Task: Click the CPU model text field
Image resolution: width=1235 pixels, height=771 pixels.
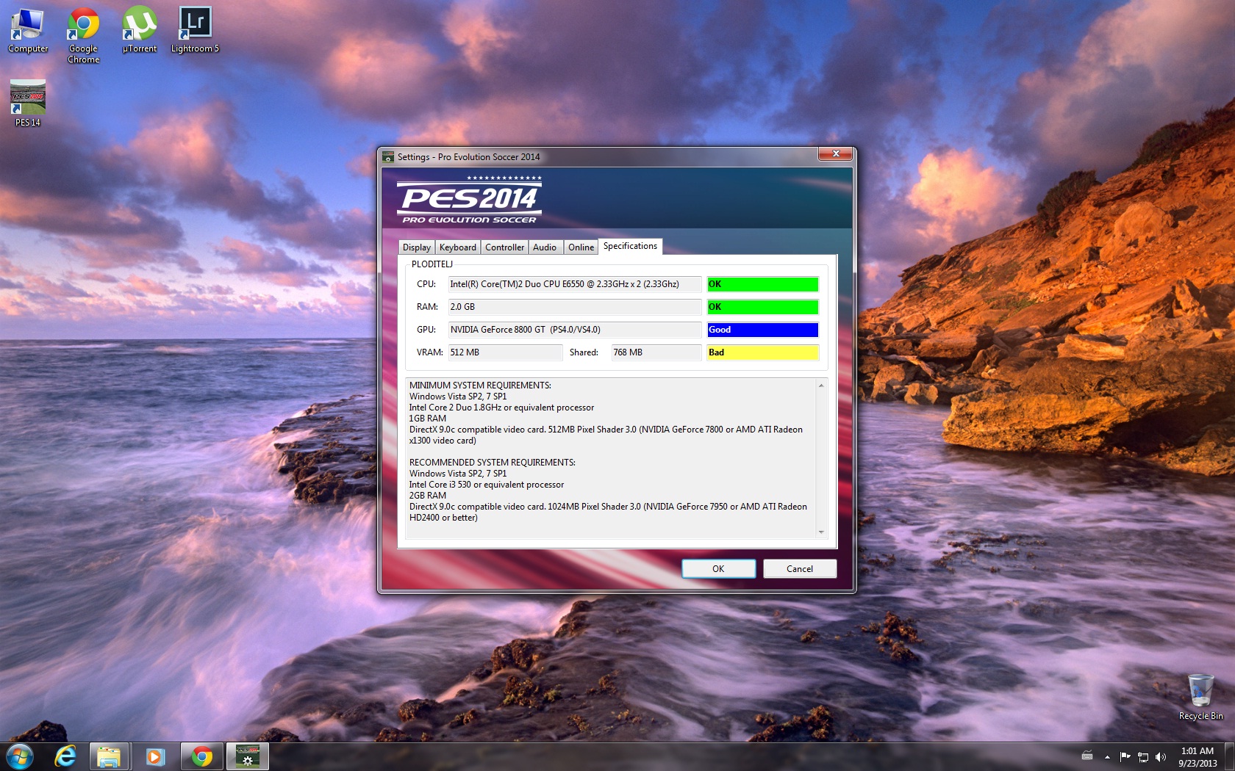Action: pos(575,284)
